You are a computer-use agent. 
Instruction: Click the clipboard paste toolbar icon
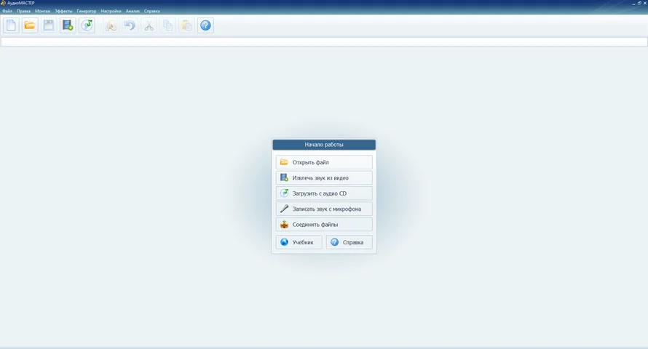point(187,25)
